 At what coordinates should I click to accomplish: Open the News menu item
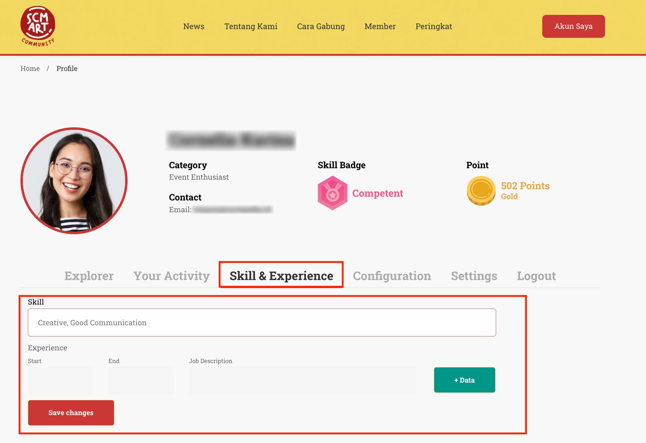click(194, 26)
